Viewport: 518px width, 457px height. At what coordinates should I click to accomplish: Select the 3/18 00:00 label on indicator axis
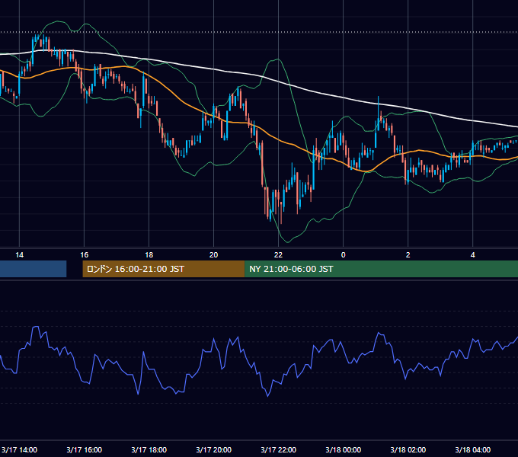point(344,449)
